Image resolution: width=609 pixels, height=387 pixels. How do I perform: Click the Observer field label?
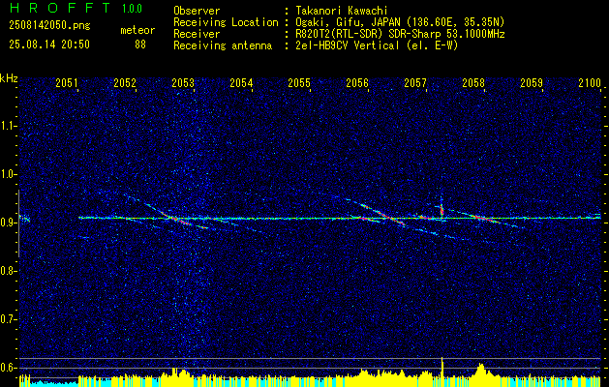197,11
